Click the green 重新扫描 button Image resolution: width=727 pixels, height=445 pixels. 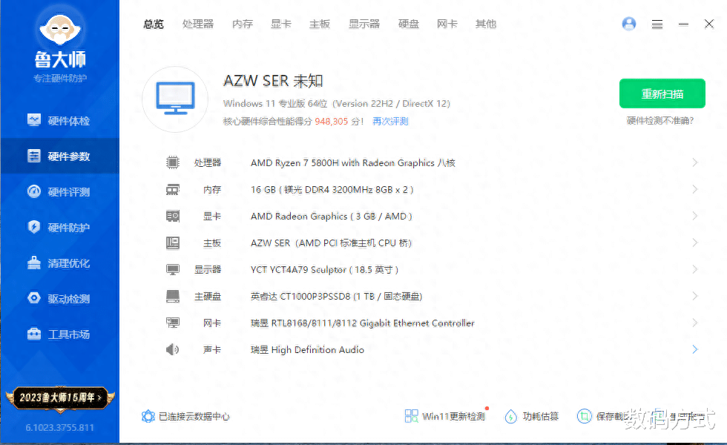pos(662,93)
